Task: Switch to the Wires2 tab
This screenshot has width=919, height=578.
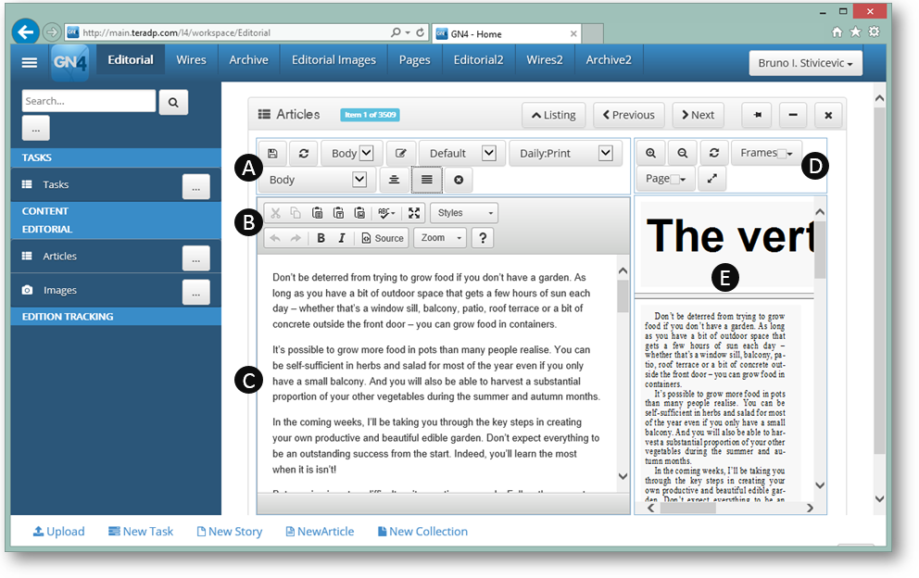Action: click(545, 60)
